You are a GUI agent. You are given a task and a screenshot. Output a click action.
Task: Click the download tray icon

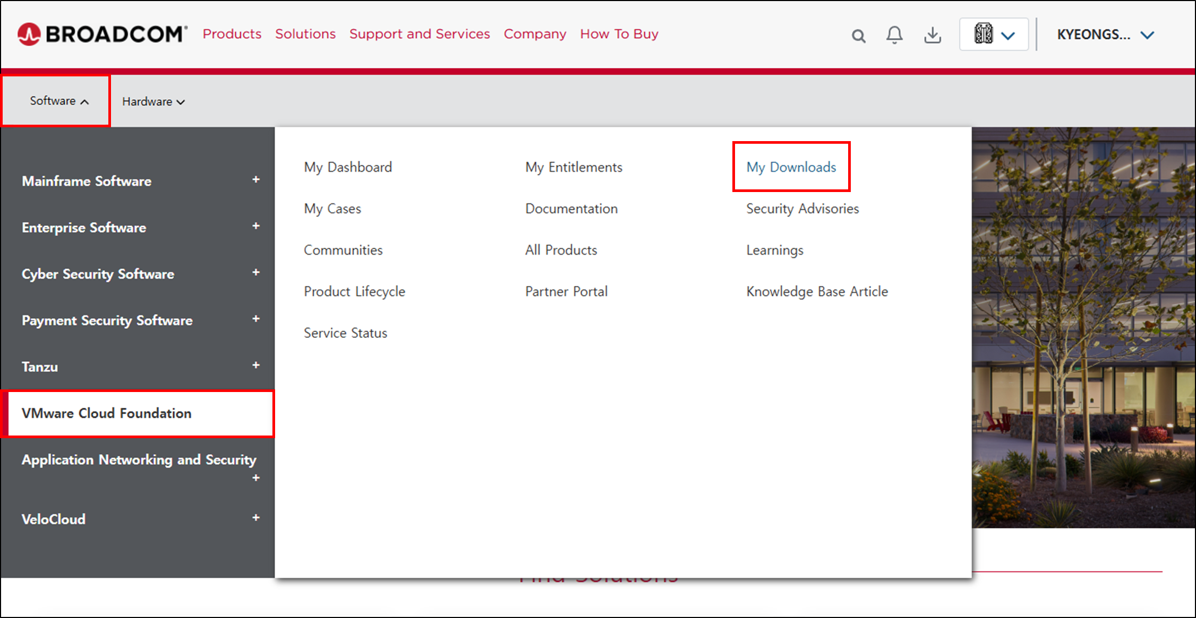point(932,35)
